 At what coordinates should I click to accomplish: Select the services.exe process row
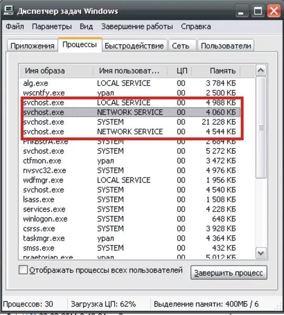(130, 209)
